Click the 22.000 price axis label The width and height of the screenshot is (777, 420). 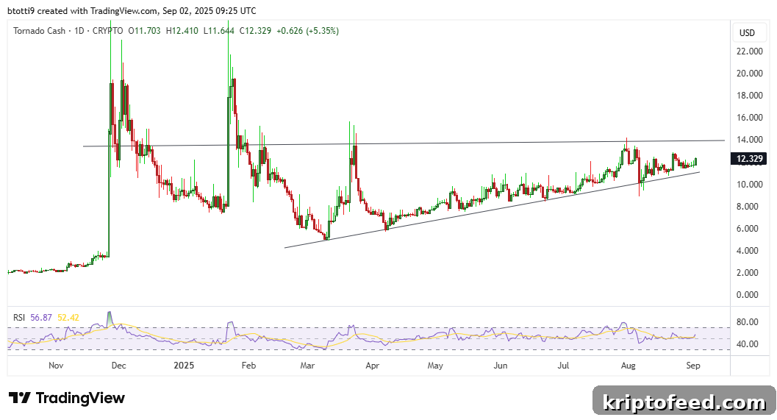click(749, 51)
